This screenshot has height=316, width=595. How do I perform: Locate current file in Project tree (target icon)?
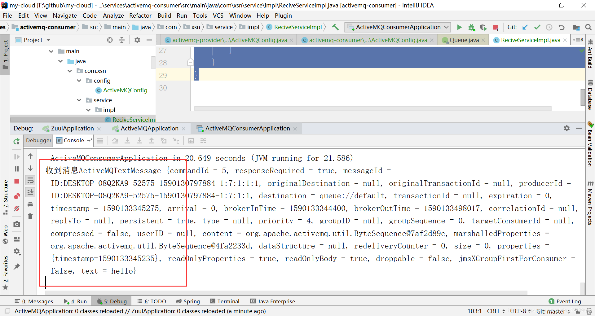coord(110,40)
